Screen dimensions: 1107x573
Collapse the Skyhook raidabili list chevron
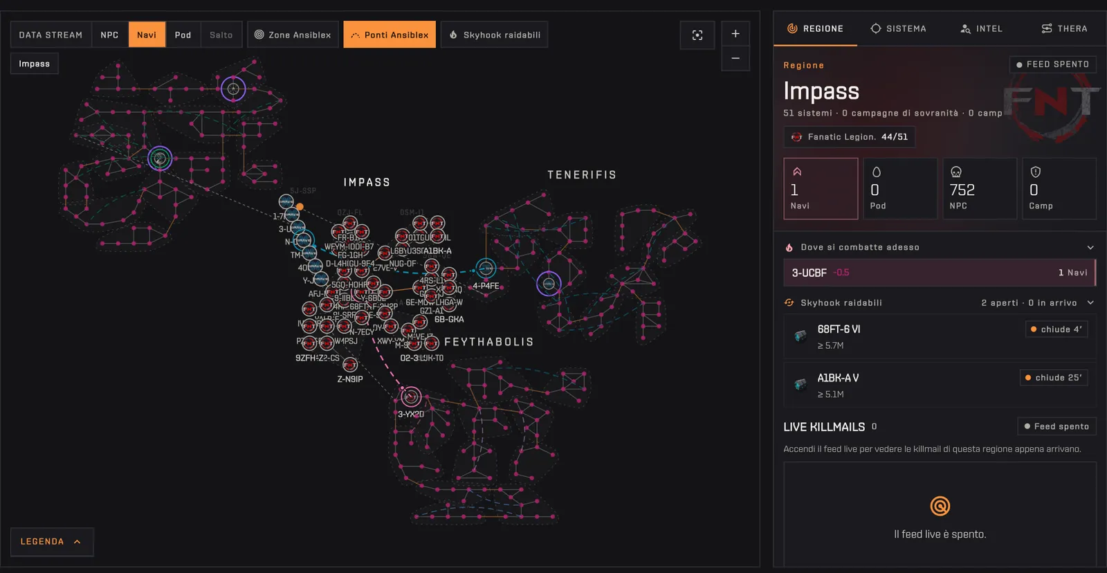(1090, 302)
